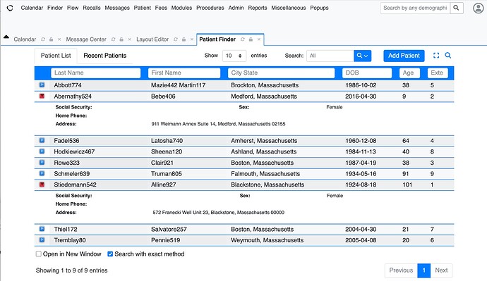Viewport: 487px width, 281px height.
Task: Switch to Recent Patients tab
Action: coord(105,56)
